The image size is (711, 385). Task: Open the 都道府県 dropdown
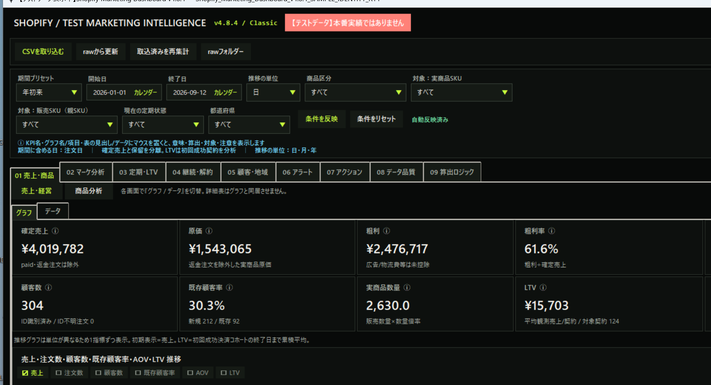[249, 125]
